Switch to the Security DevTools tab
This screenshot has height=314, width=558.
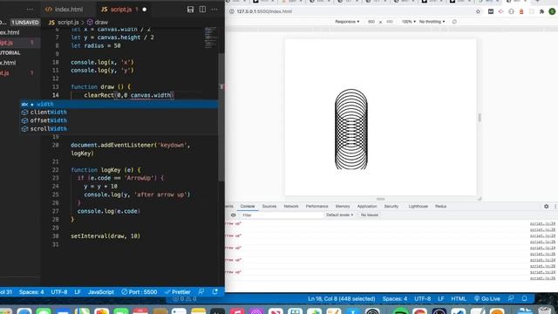(391, 206)
